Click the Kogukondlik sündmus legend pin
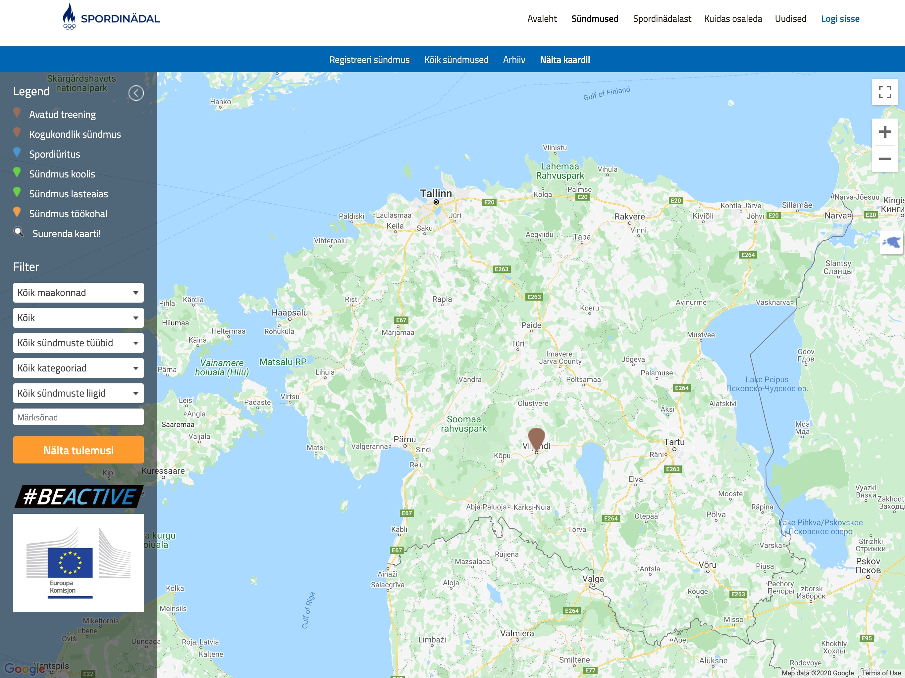 click(17, 132)
